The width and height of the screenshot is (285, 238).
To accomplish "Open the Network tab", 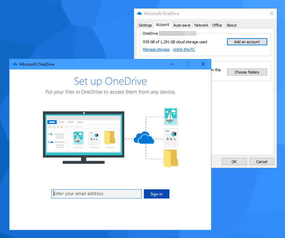I will [x=201, y=25].
